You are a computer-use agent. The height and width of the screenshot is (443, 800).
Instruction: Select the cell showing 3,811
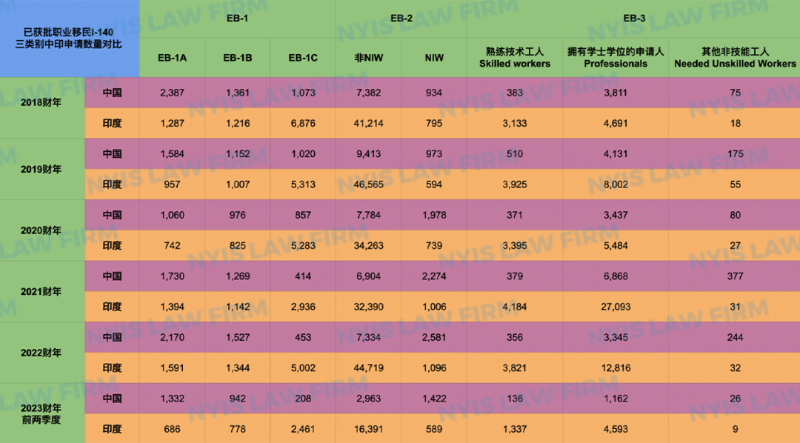point(616,93)
